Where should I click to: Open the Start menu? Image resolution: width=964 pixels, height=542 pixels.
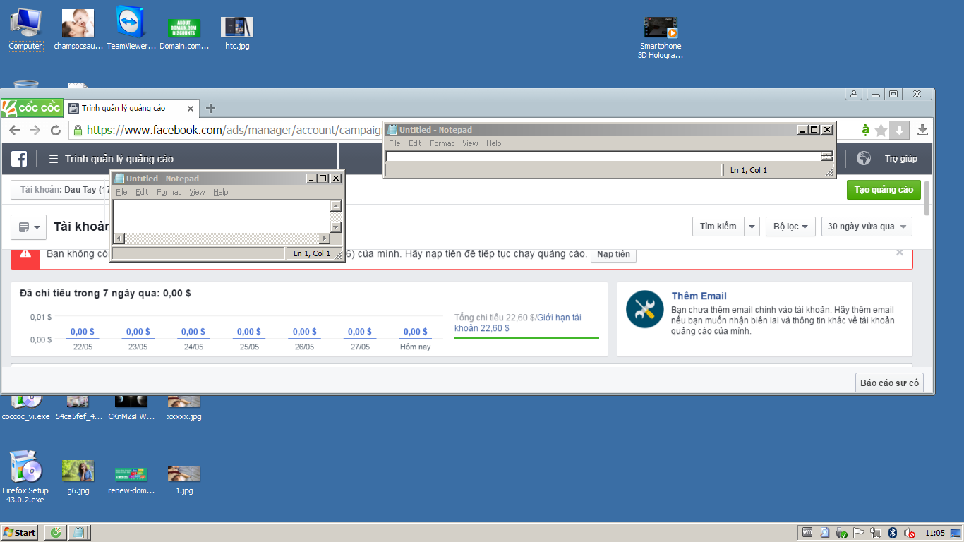[x=20, y=533]
